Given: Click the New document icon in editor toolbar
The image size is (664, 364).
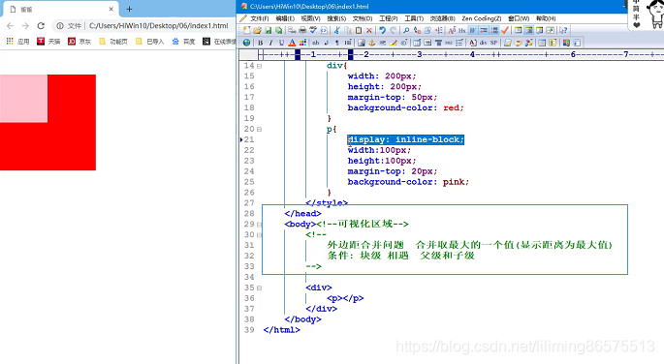Looking at the screenshot, I should [246, 30].
